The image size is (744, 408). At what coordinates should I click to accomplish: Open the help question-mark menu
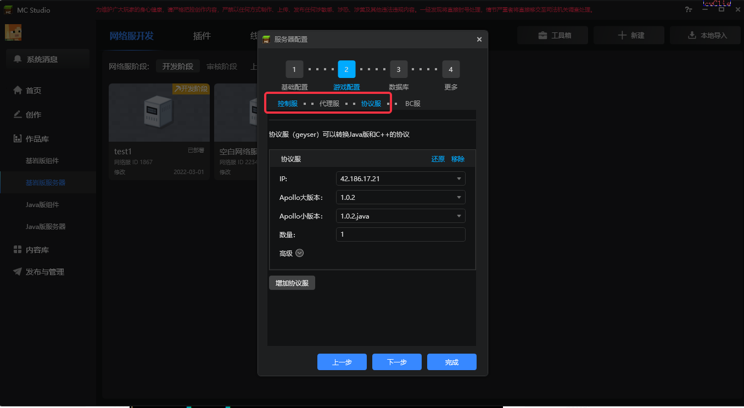(689, 10)
